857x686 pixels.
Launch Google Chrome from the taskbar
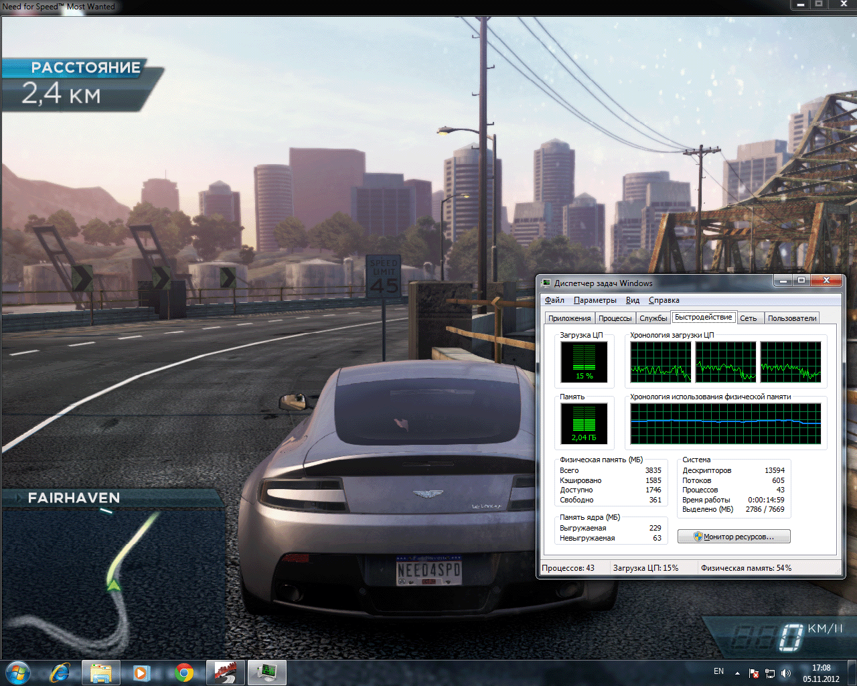pyautogui.click(x=184, y=673)
